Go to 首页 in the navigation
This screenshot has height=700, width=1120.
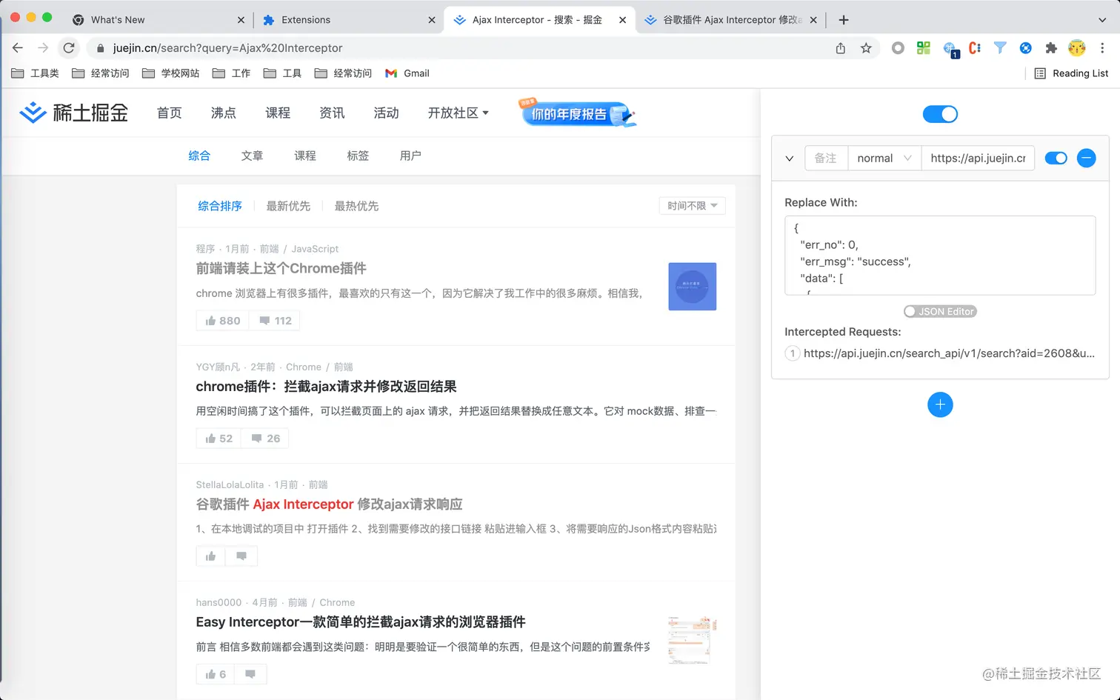pos(169,113)
